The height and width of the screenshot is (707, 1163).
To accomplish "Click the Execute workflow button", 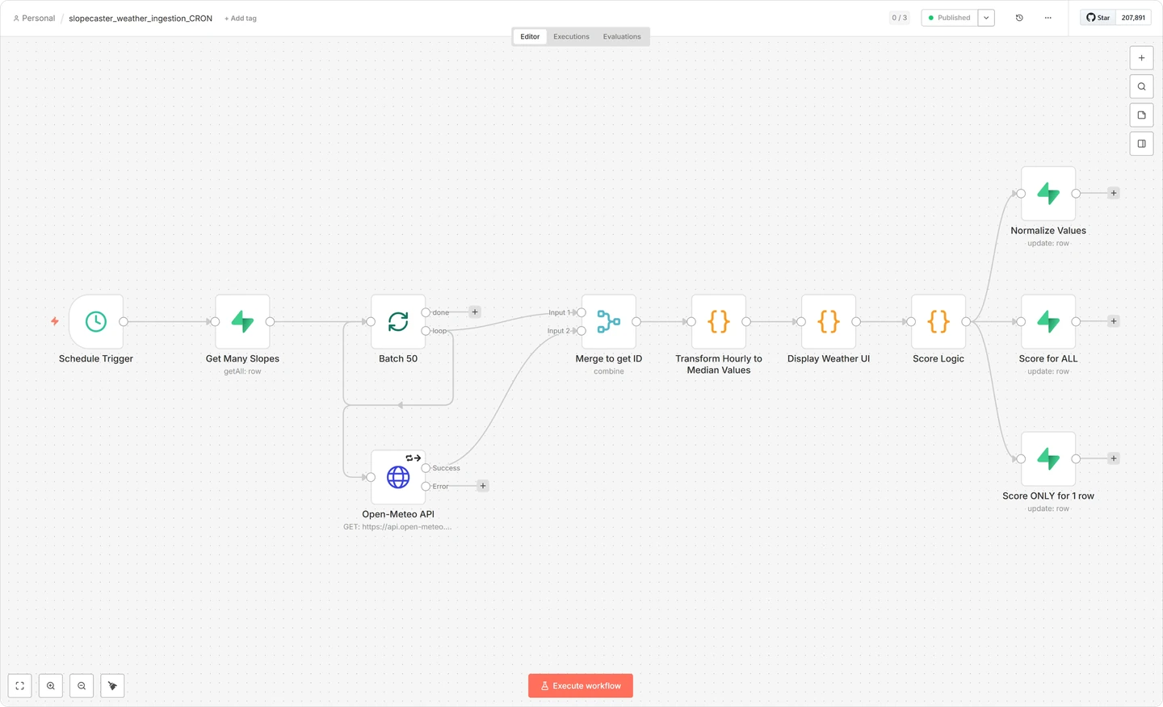I will click(x=581, y=686).
